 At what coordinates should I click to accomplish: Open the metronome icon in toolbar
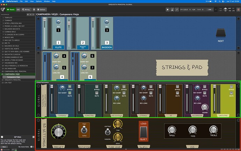coord(172,9)
